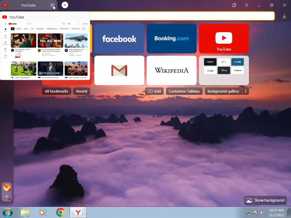Expand background options three-dot menu
This screenshot has height=218, width=291.
pyautogui.click(x=246, y=91)
